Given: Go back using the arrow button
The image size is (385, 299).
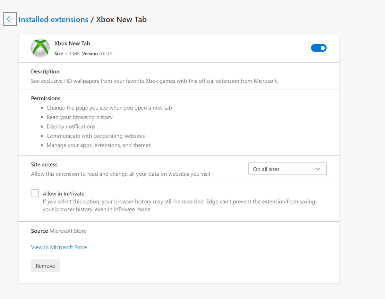Looking at the screenshot, I should click(x=10, y=19).
